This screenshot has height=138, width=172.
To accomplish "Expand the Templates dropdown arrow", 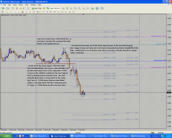I will coord(103,8).
